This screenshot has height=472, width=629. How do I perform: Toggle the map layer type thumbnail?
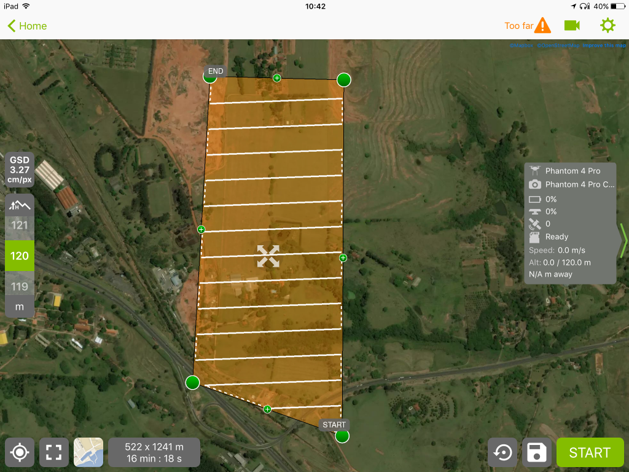point(88,452)
